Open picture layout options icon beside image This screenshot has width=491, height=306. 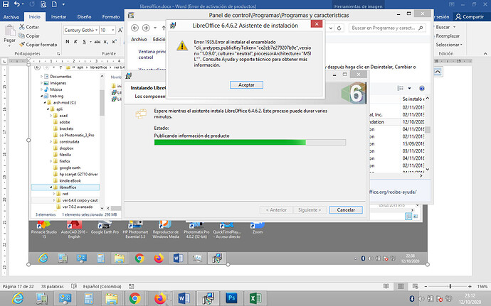pyautogui.click(x=438, y=72)
